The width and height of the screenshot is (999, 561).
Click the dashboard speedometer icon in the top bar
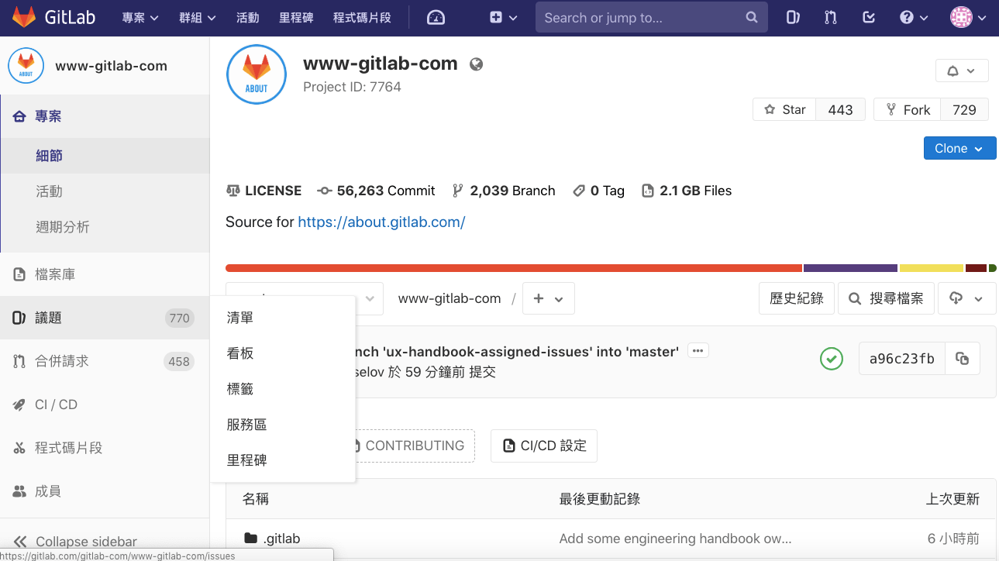point(435,16)
